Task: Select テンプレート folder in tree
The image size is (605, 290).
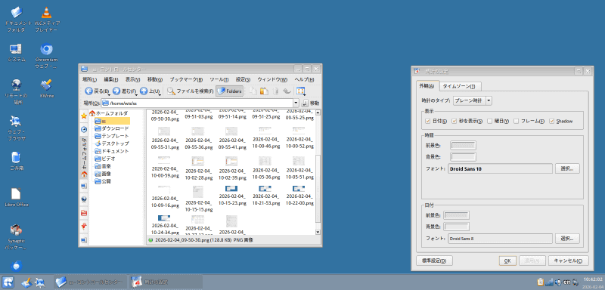Action: pos(112,136)
